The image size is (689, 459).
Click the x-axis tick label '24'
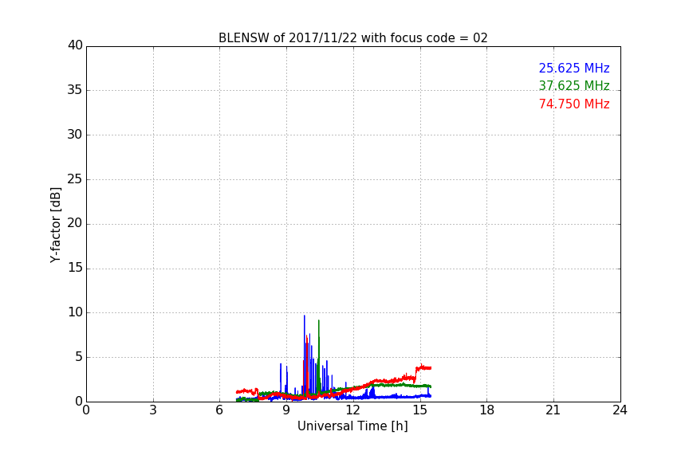tap(620, 410)
